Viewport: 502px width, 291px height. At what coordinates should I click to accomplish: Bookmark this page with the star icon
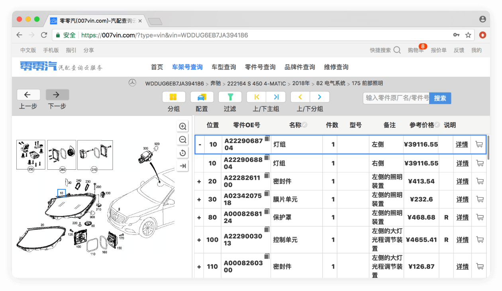tap(468, 35)
